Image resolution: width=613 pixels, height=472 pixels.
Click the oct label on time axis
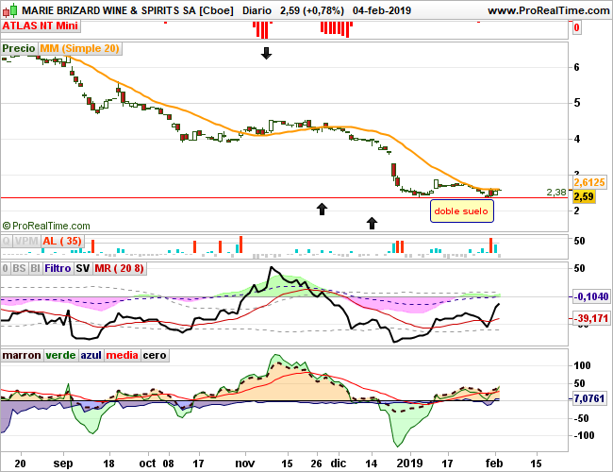pyautogui.click(x=148, y=464)
